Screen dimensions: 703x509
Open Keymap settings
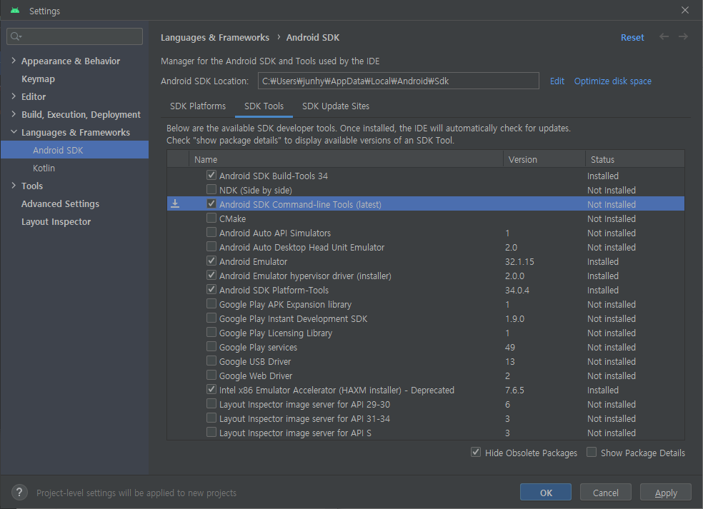coord(38,79)
